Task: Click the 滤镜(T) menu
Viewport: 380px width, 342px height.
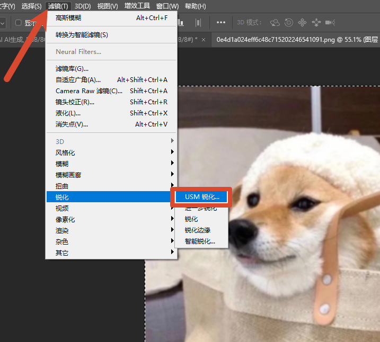Action: [x=58, y=6]
